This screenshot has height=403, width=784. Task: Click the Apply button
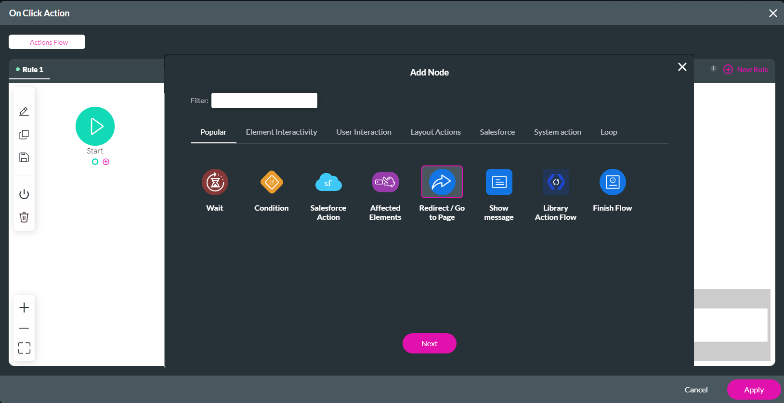tap(754, 390)
